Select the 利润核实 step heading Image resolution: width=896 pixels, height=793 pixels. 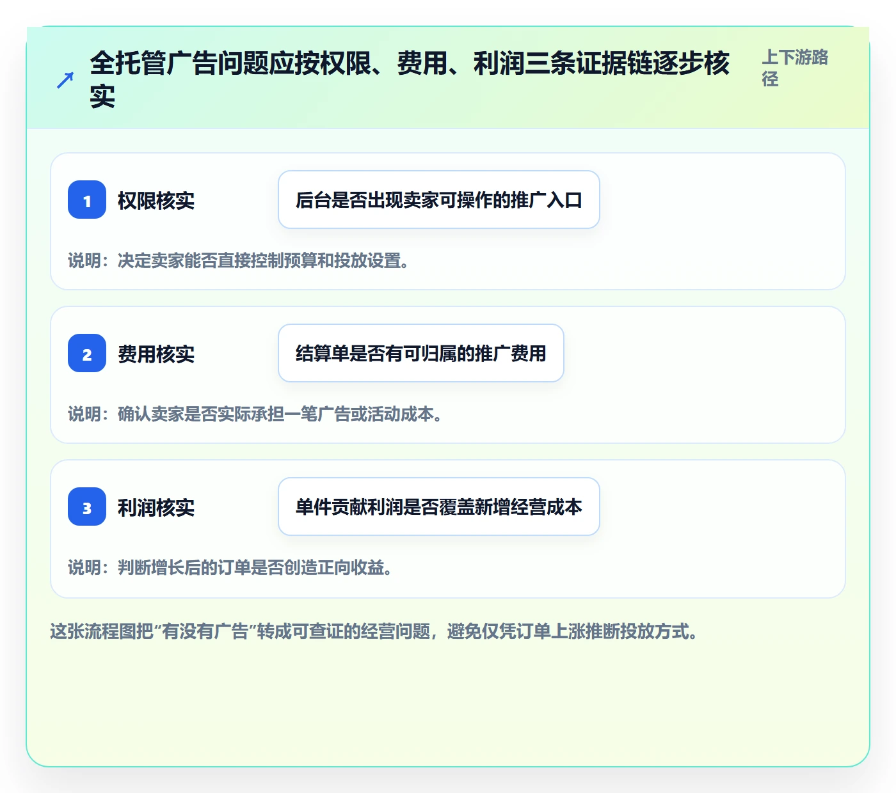tap(156, 507)
